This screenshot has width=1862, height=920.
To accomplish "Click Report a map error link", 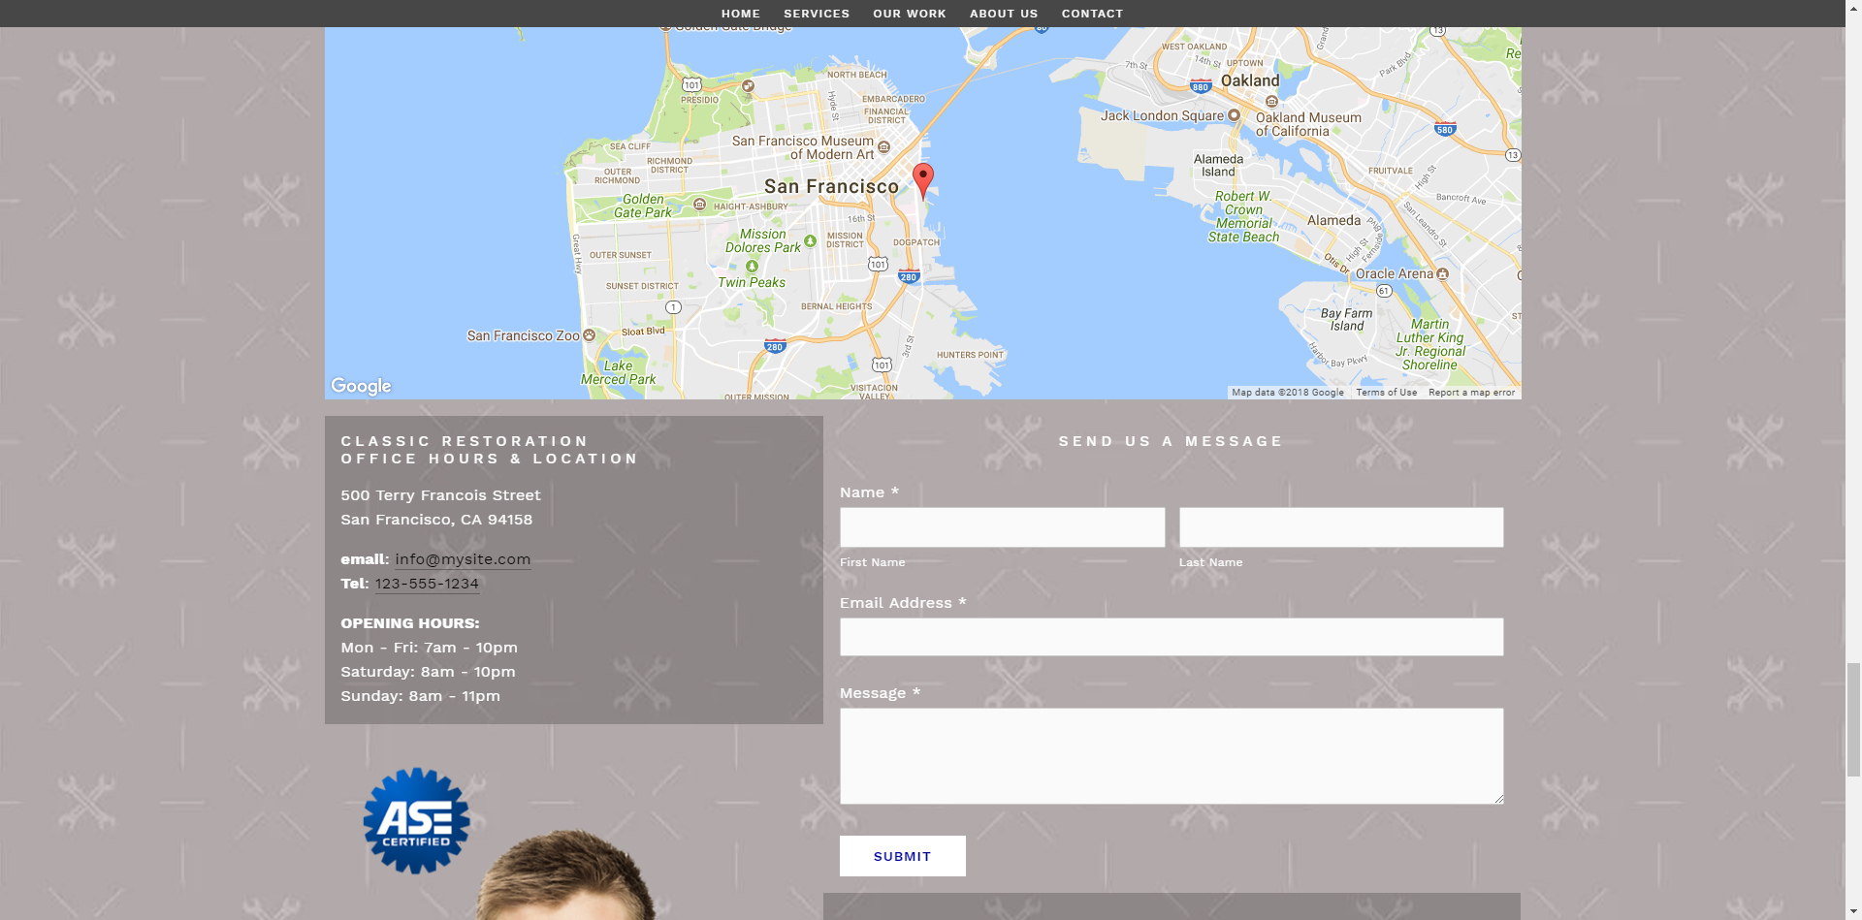I will [1471, 393].
